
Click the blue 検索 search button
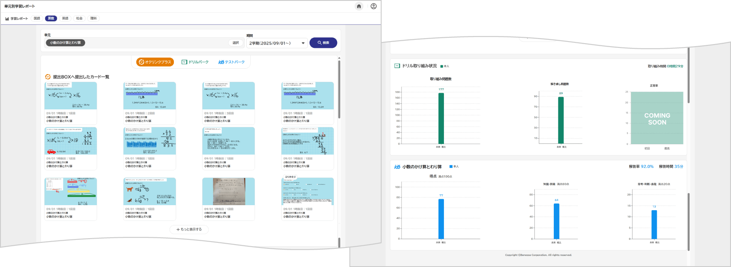323,43
